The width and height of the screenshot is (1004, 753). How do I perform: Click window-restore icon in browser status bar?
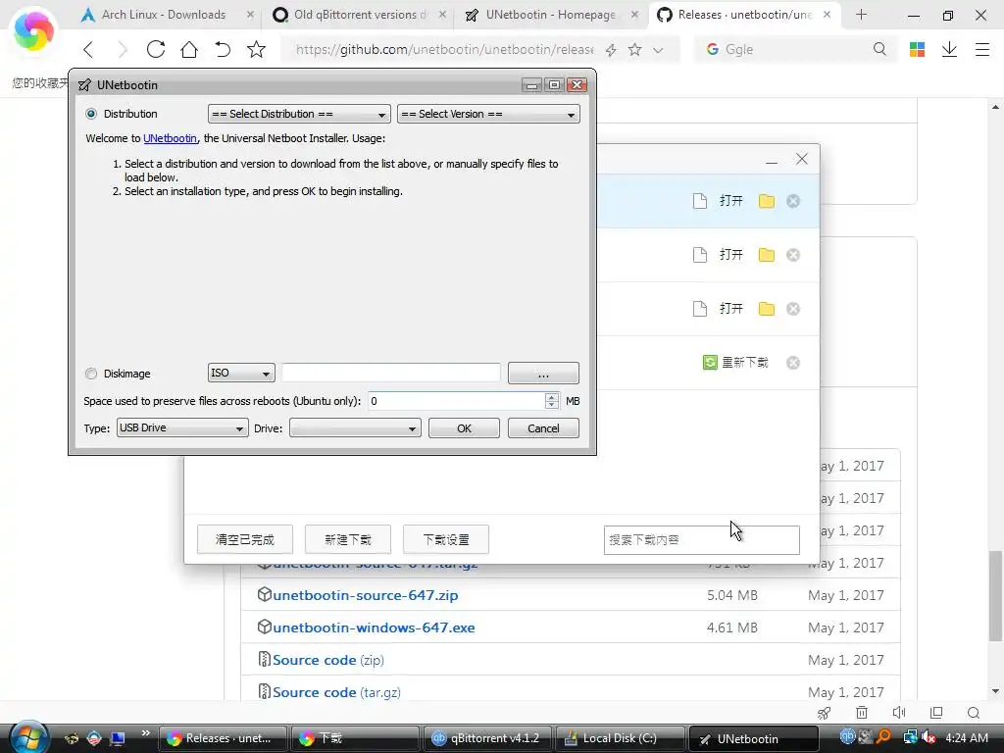tap(936, 713)
